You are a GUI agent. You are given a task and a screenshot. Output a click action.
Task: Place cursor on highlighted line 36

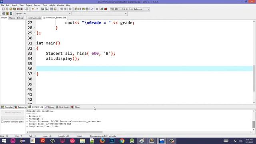click(x=144, y=69)
